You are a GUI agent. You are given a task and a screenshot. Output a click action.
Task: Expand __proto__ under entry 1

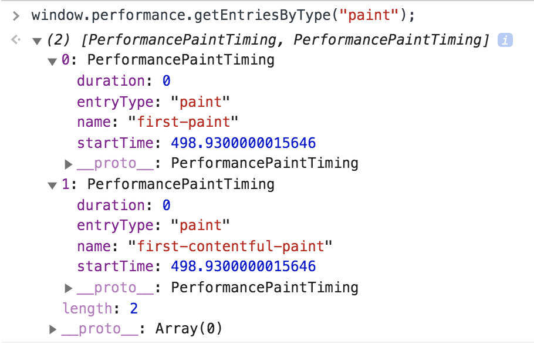pyautogui.click(x=69, y=288)
